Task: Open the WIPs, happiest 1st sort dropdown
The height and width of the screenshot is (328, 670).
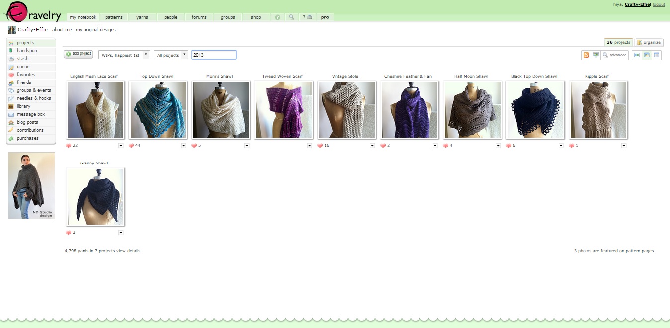Action: (124, 55)
